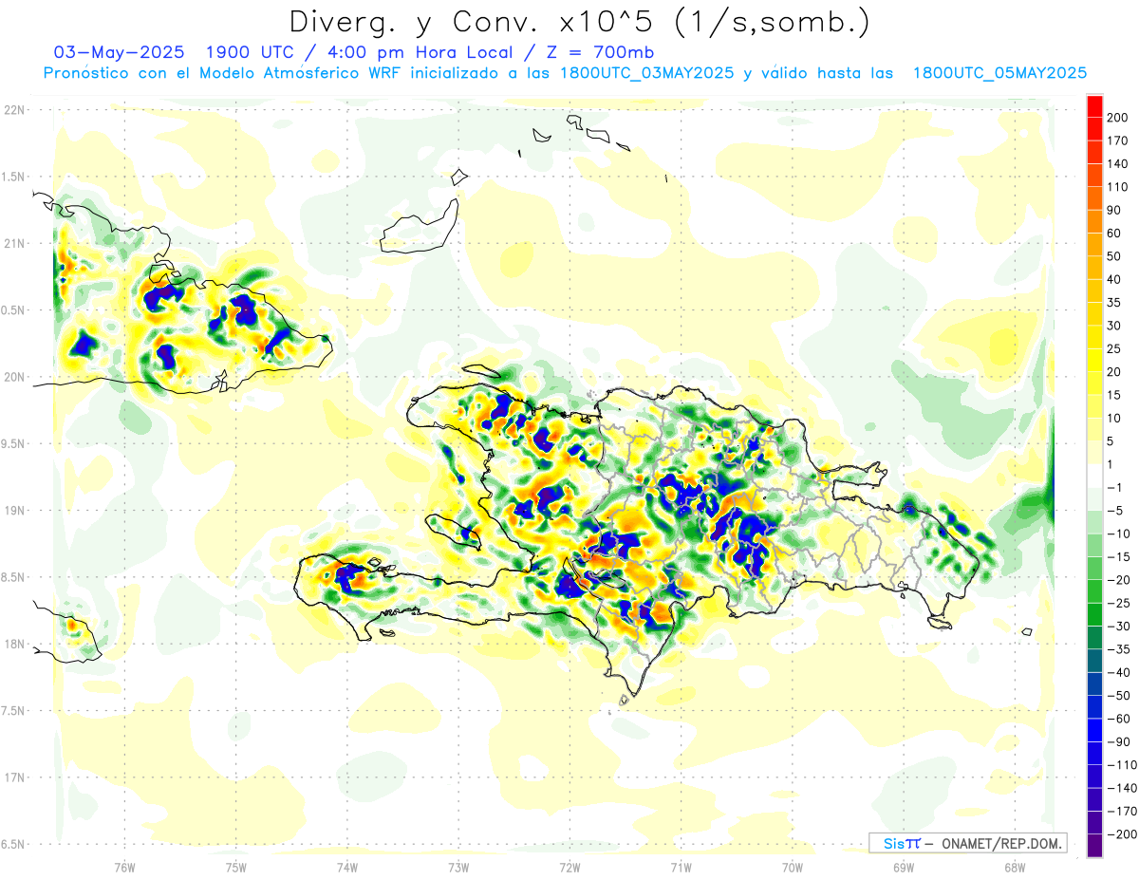Click the "72W" longitude label
Image resolution: width=1139 pixels, height=880 pixels.
pyautogui.click(x=569, y=867)
